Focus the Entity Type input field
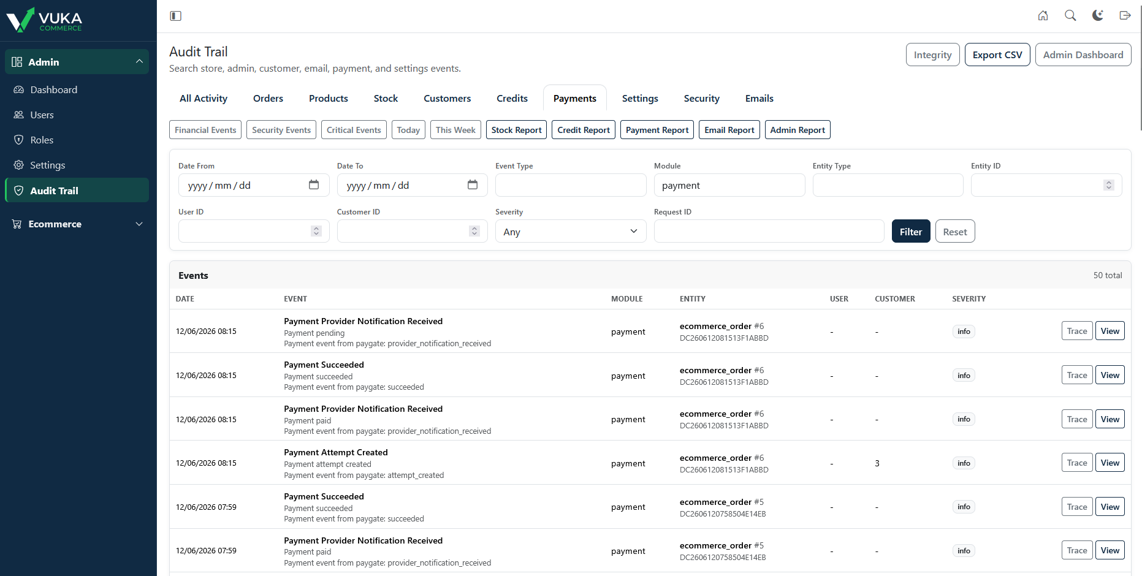 point(888,185)
